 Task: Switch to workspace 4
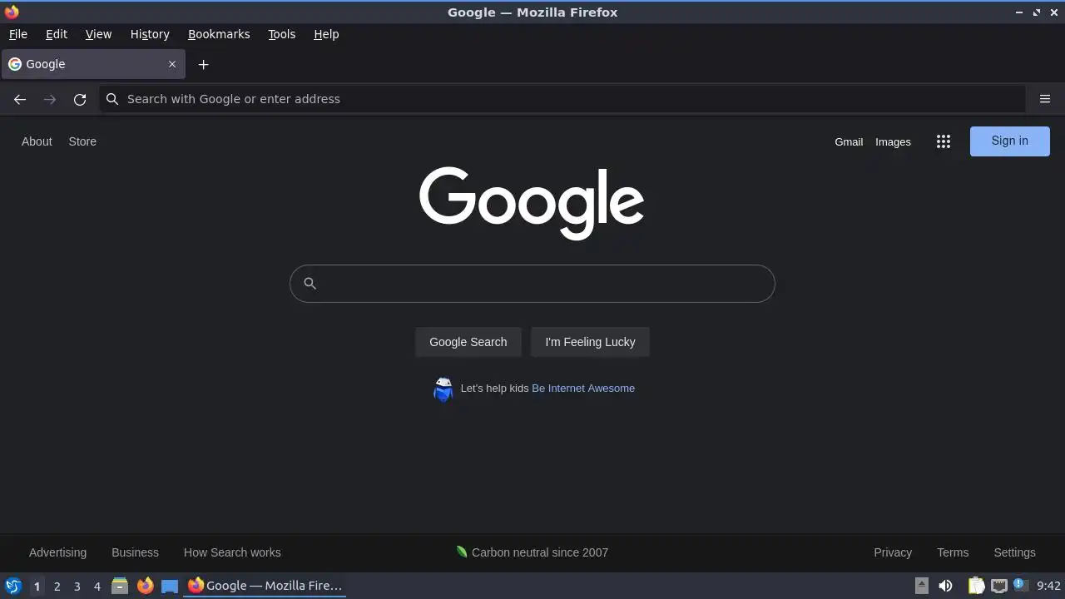[97, 586]
